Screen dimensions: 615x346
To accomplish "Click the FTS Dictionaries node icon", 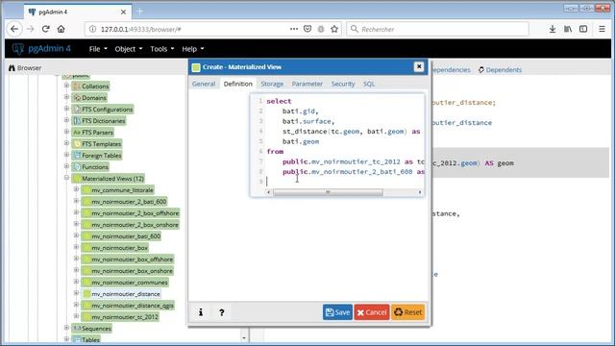I will pyautogui.click(x=77, y=121).
